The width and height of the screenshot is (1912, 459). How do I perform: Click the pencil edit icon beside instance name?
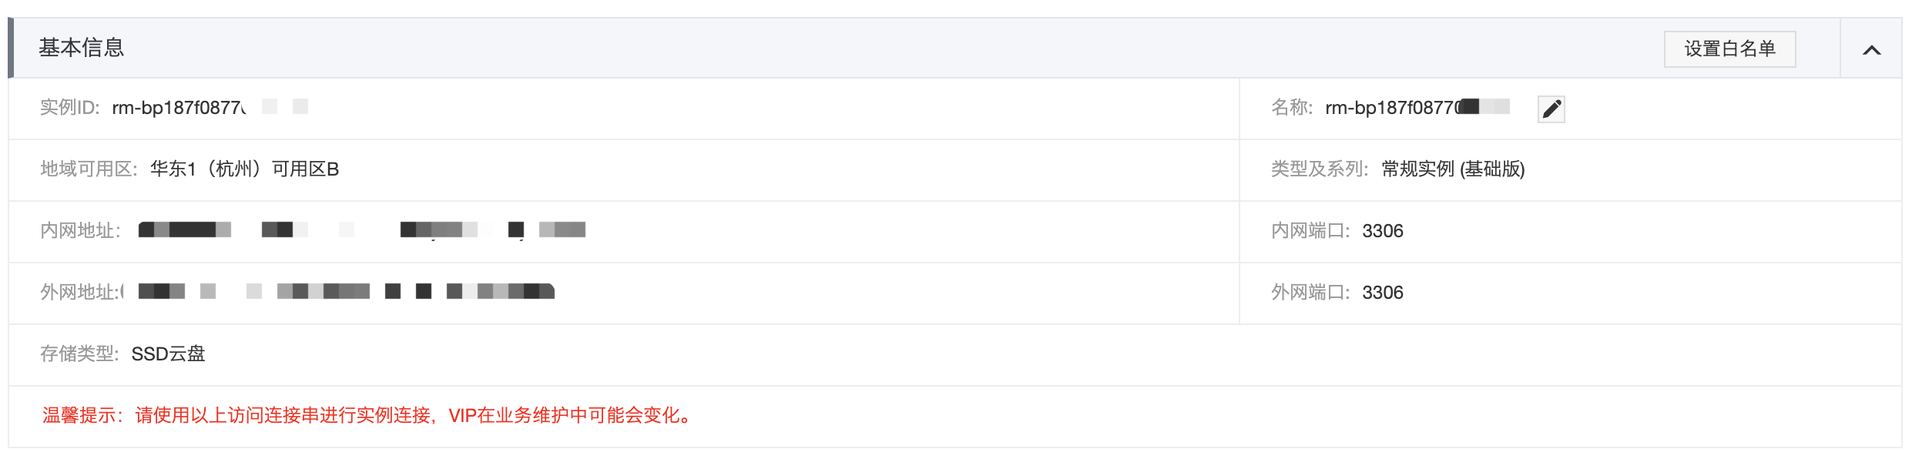point(1551,109)
